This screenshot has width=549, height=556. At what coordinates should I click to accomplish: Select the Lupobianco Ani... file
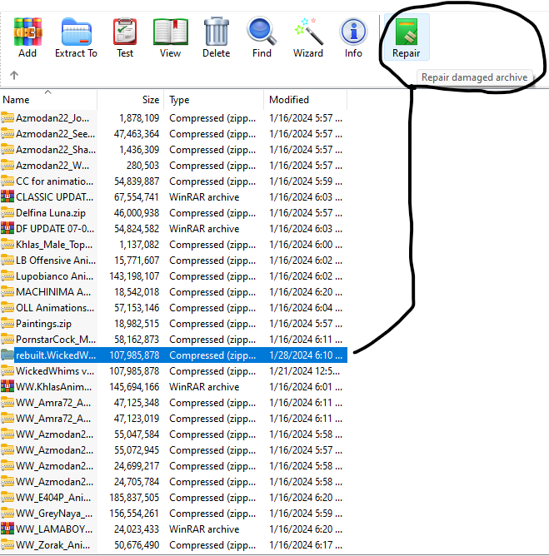tap(173, 276)
